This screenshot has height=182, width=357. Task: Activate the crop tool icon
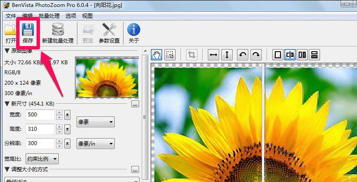tap(191, 55)
